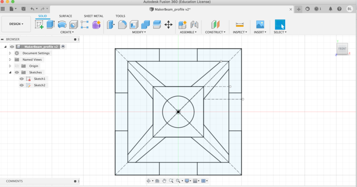Activate the Move/Copy arrows tool
The width and height of the screenshot is (357, 187).
(x=168, y=24)
